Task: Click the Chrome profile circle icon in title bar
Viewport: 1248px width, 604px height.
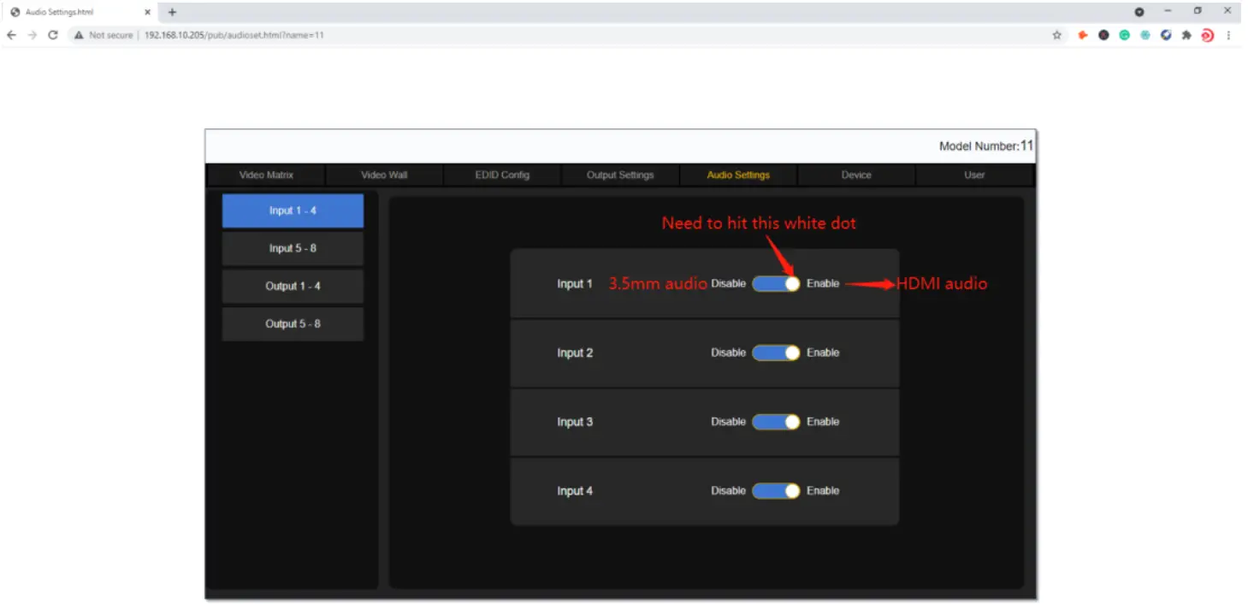Action: pyautogui.click(x=1139, y=12)
